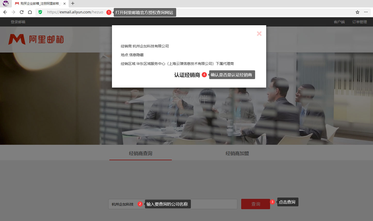Close the 购买企业邮箱 browser tab
Image resolution: width=373 pixels, height=221 pixels.
64,4
